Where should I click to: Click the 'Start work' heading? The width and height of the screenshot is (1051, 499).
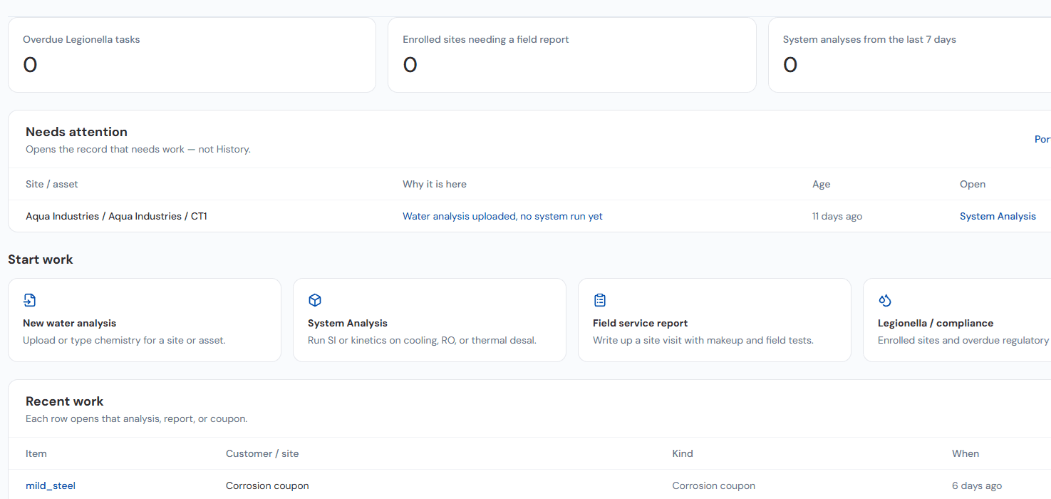point(41,259)
